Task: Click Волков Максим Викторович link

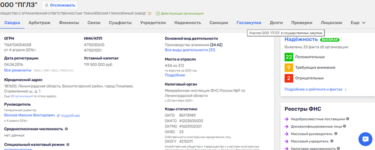Action: (29, 115)
